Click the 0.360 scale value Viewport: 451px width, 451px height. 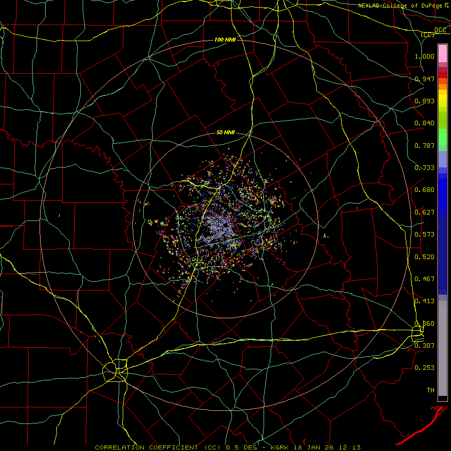424,324
